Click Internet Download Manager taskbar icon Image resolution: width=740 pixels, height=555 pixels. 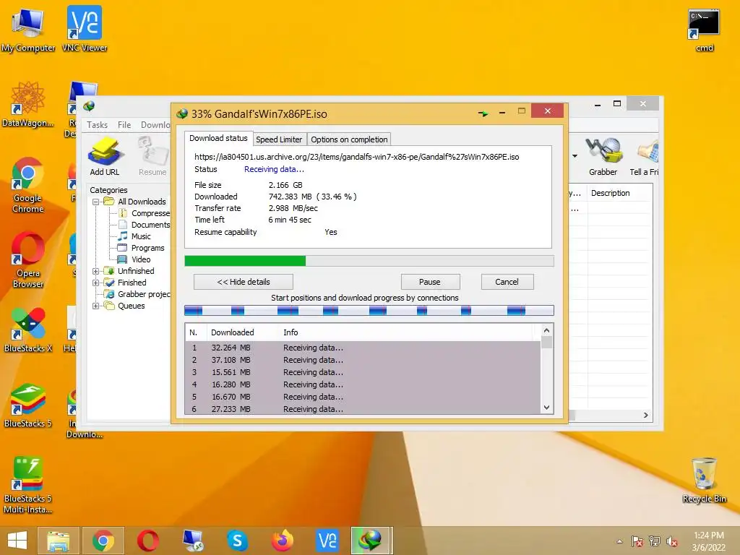pyautogui.click(x=371, y=541)
